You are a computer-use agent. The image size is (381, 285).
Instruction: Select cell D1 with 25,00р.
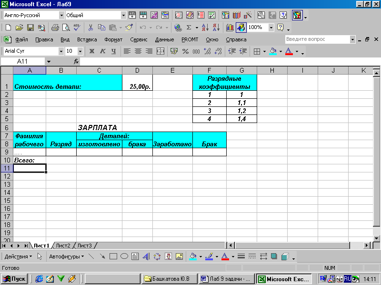point(137,83)
